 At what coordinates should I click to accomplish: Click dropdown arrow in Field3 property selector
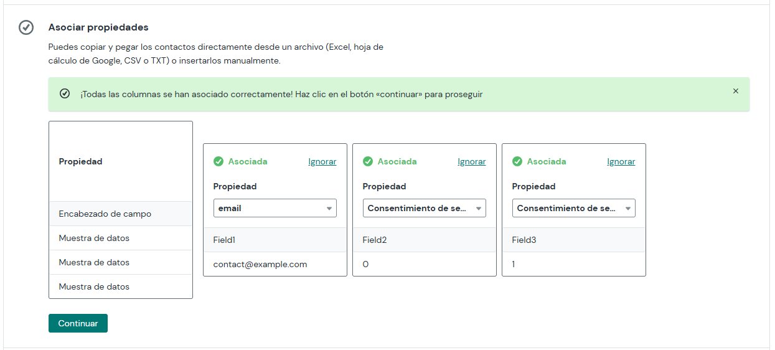pos(628,209)
